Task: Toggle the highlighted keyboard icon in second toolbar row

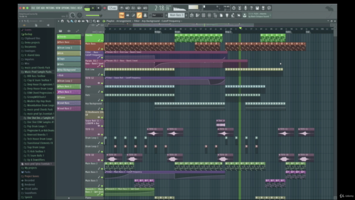Action: 121,16
